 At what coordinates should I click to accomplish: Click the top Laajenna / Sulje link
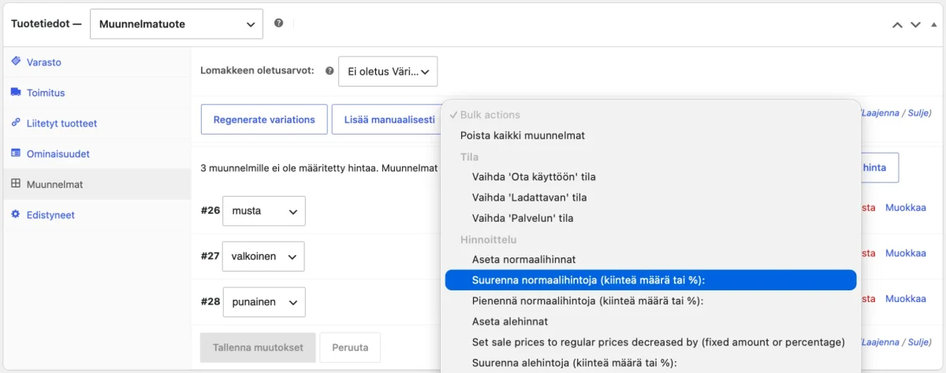(x=896, y=113)
